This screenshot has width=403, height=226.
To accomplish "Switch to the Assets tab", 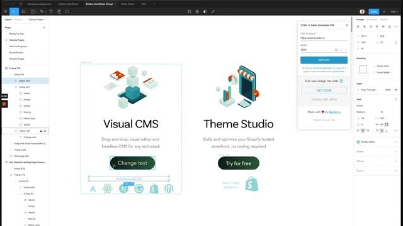I will click(x=18, y=19).
